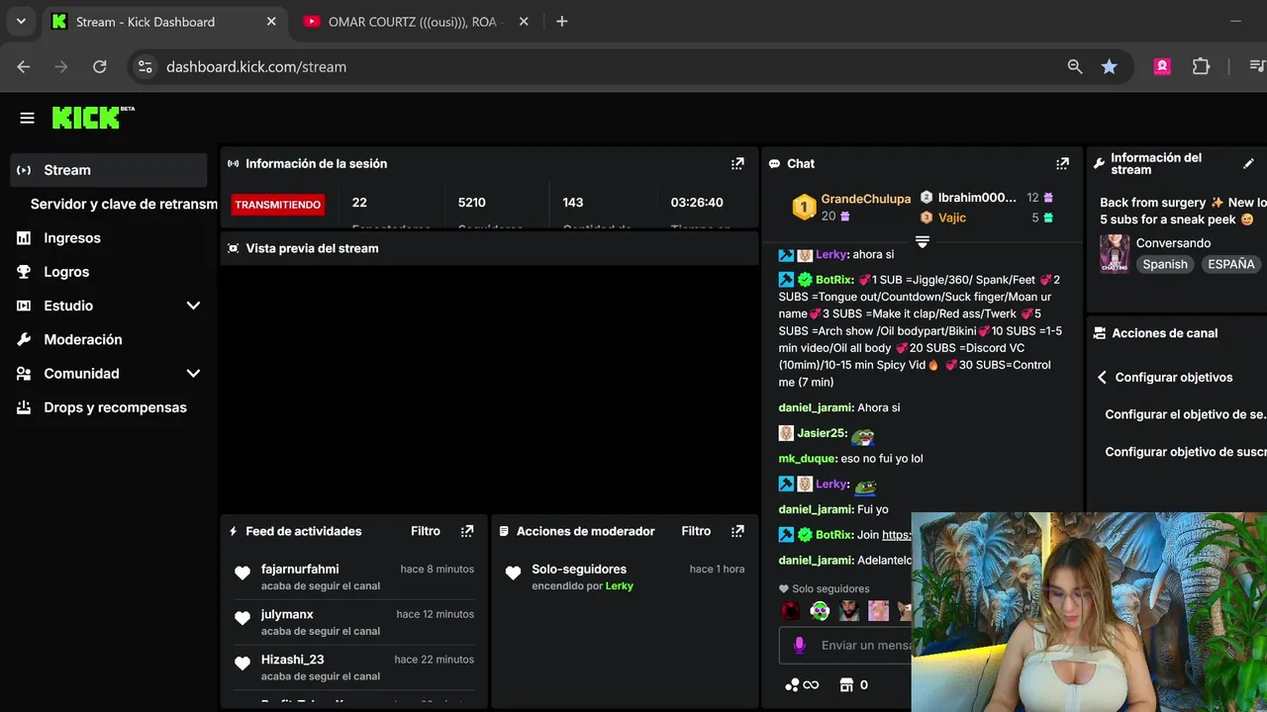Pop out the Acciones de moderador panel

point(737,531)
